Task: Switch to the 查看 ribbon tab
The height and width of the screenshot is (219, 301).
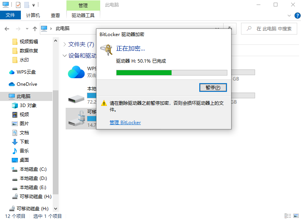Action: (55, 15)
